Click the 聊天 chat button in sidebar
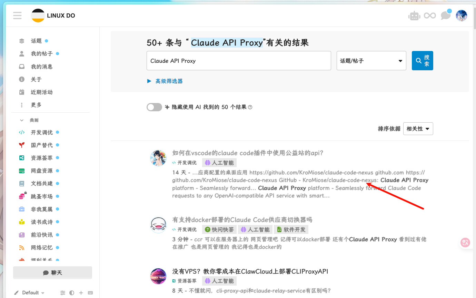This screenshot has height=298, width=476. (x=52, y=273)
